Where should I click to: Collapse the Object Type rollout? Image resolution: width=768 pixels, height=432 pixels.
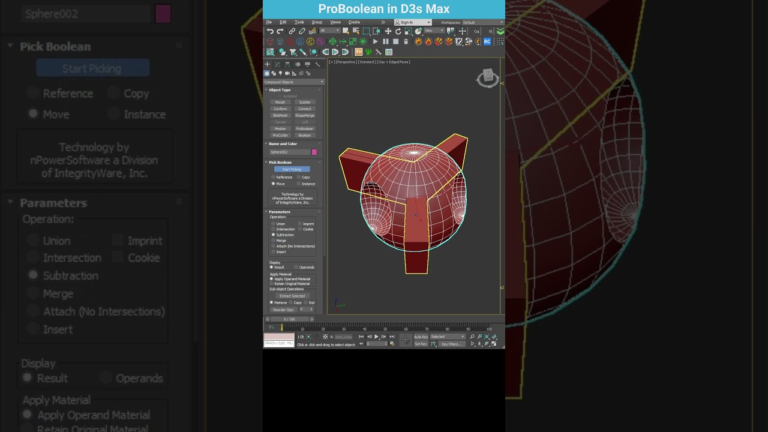coord(280,90)
